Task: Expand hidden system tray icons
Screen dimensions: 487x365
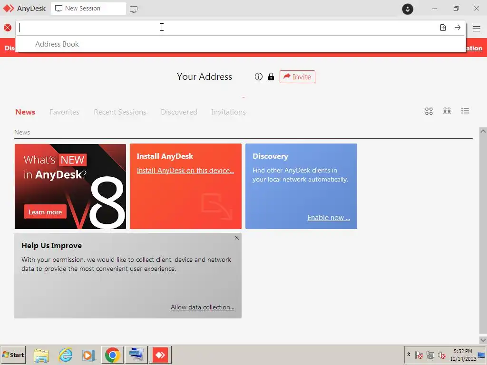Action: (409, 355)
